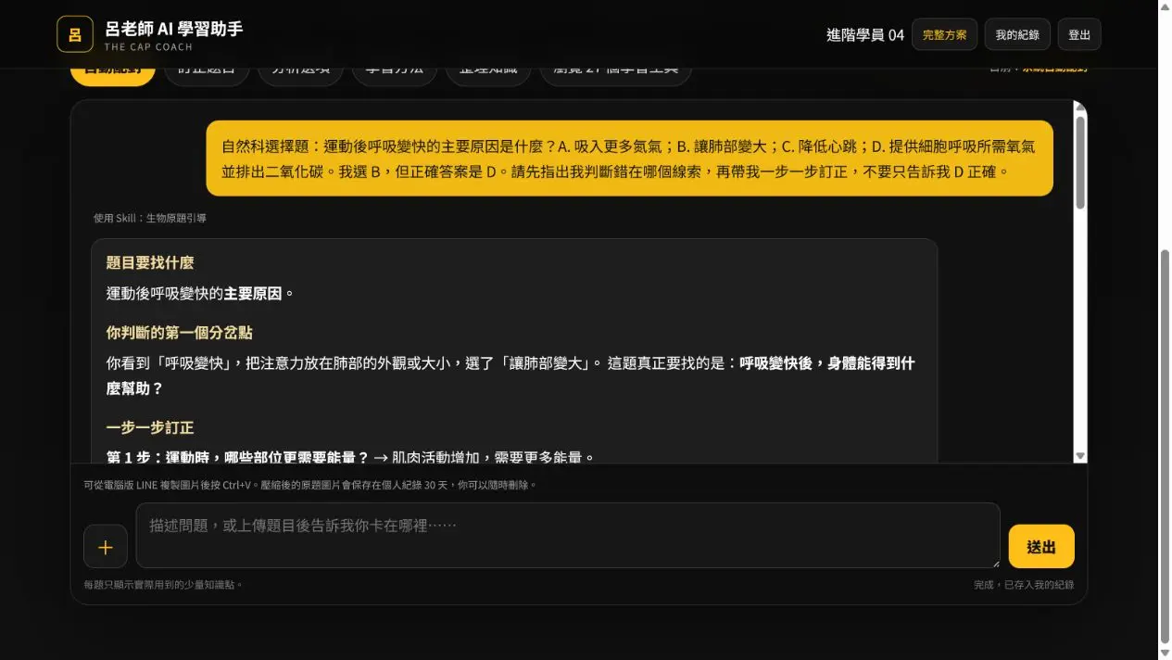This screenshot has width=1172, height=660.
Task: Click the 你判斷的第一個分岔點 heading
Action: 179,333
